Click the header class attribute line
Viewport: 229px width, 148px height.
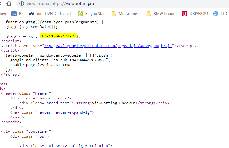27,93
